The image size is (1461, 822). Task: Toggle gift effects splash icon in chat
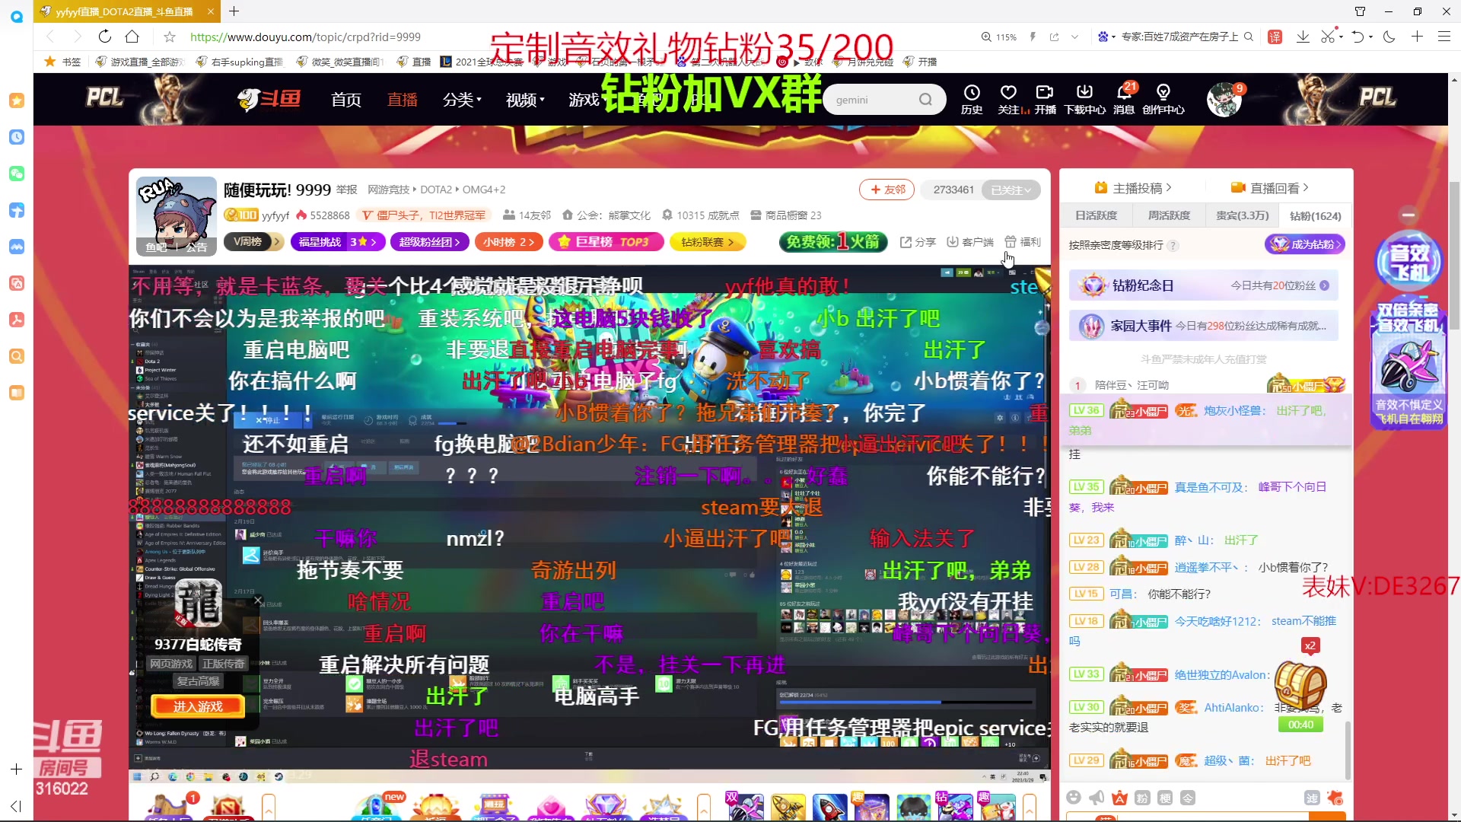coord(1335,797)
